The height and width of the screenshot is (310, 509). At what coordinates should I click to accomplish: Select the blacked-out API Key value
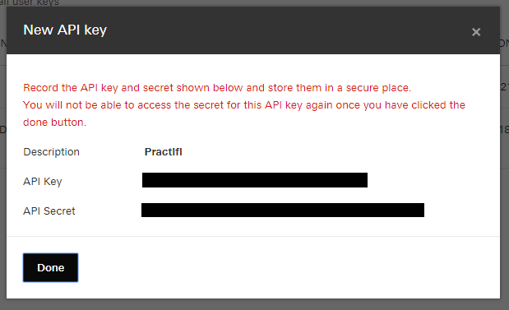click(x=255, y=180)
